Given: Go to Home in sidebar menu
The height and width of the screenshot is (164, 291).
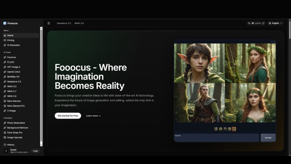Looking at the screenshot, I should [x=20, y=35].
